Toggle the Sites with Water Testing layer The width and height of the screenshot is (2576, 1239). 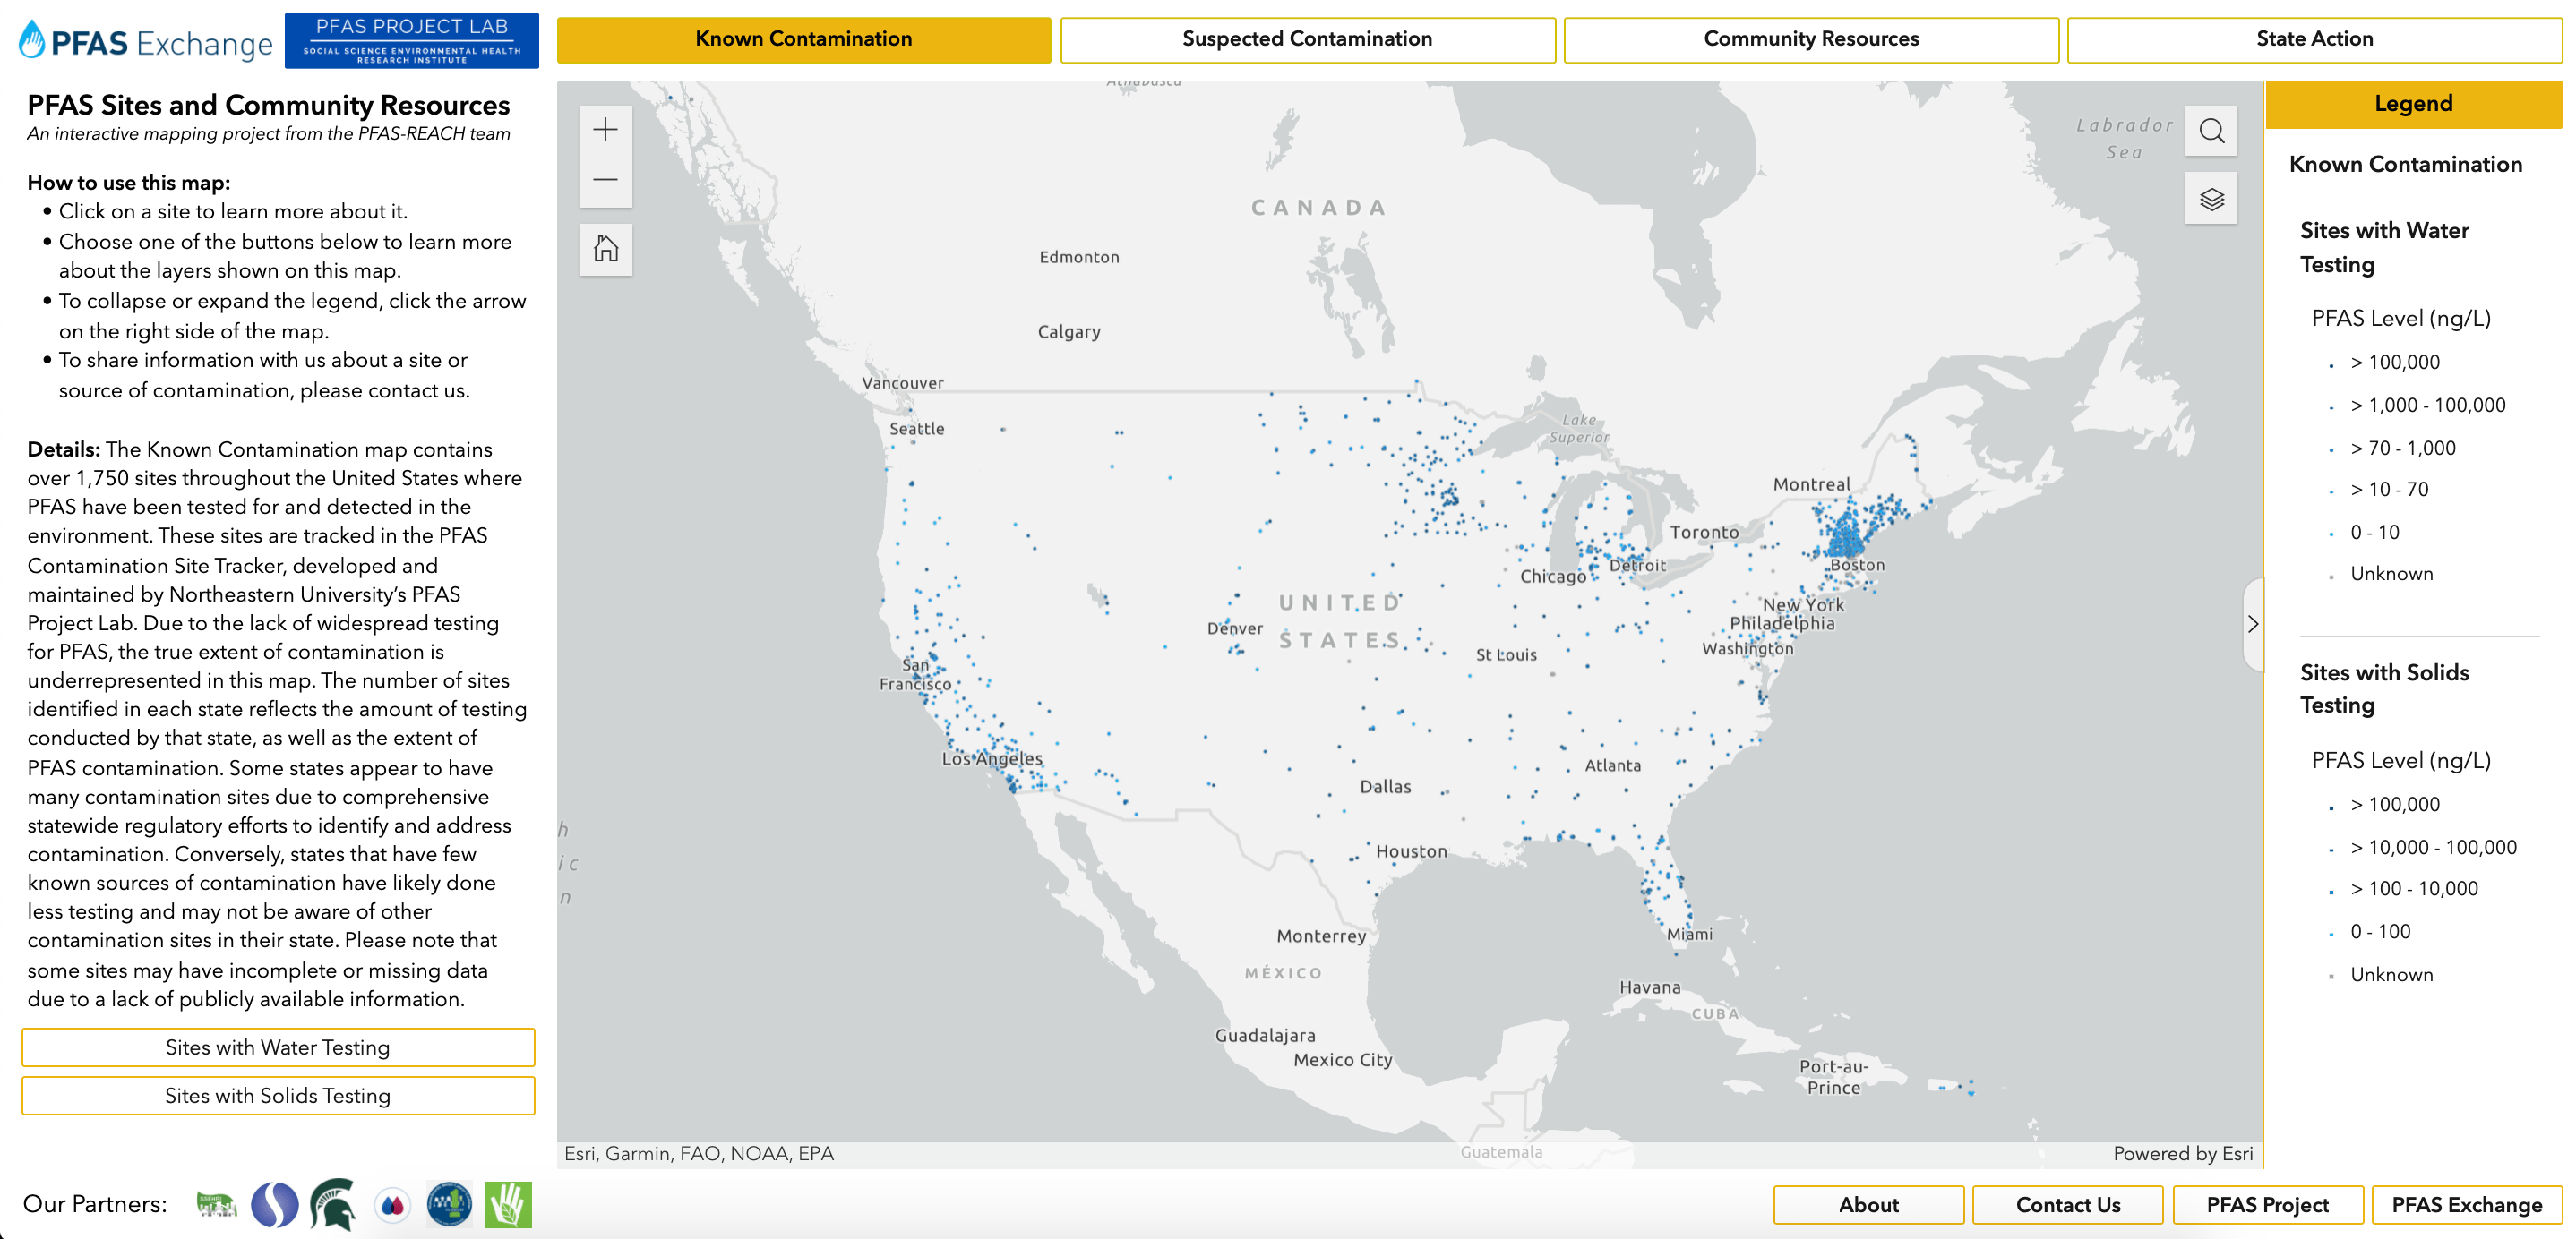point(279,1047)
